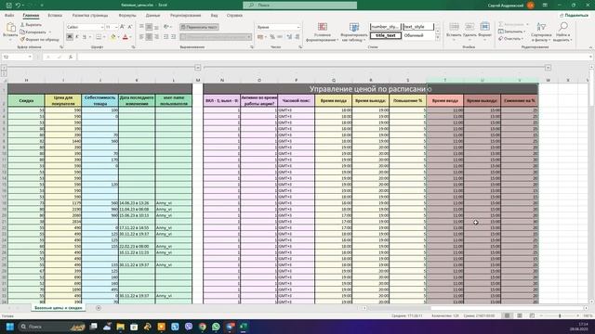The image size is (595, 334).
Task: Apply the number_style cell style
Action: coord(386,27)
